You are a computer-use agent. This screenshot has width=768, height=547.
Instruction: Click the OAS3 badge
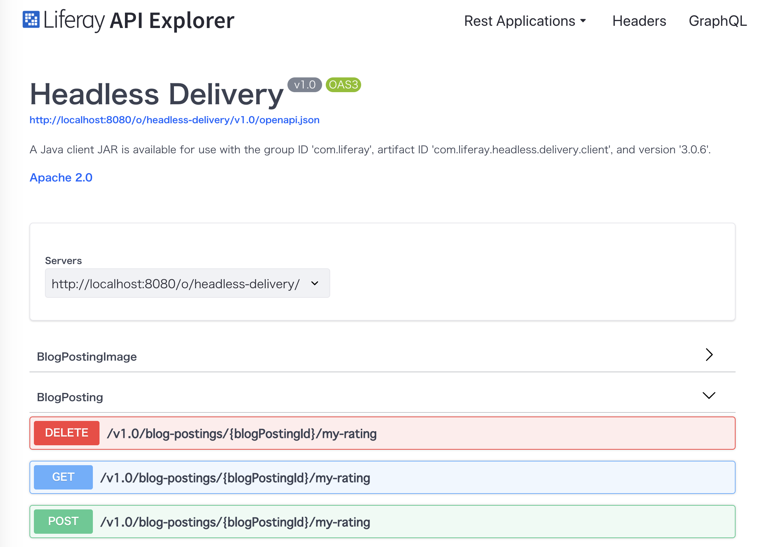[x=343, y=85]
